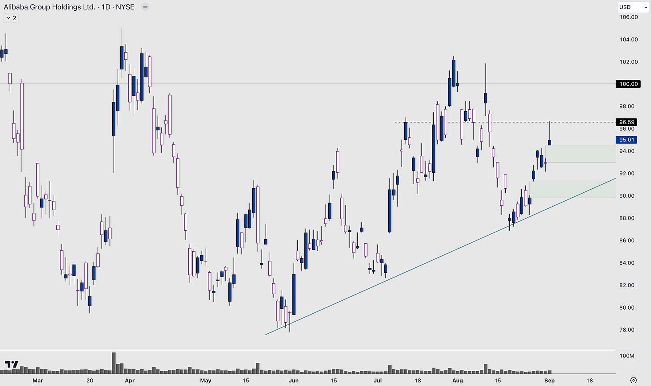
Task: Click the blue 95.01 last price label
Action: [626, 140]
